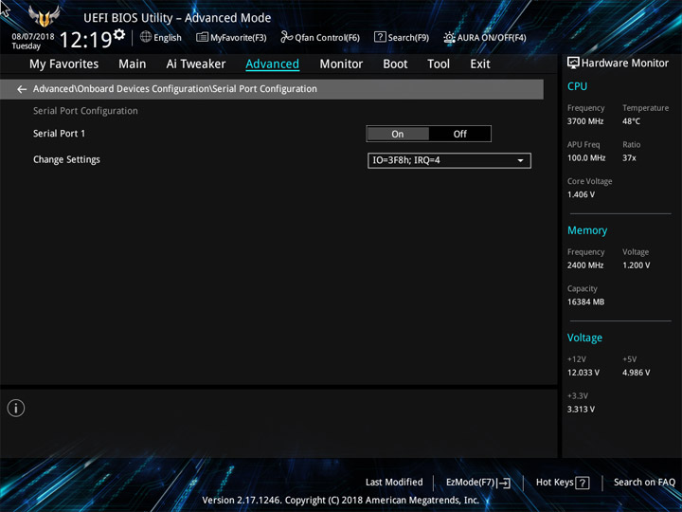Click the AURA light bulb icon
The height and width of the screenshot is (512, 682).
(449, 37)
